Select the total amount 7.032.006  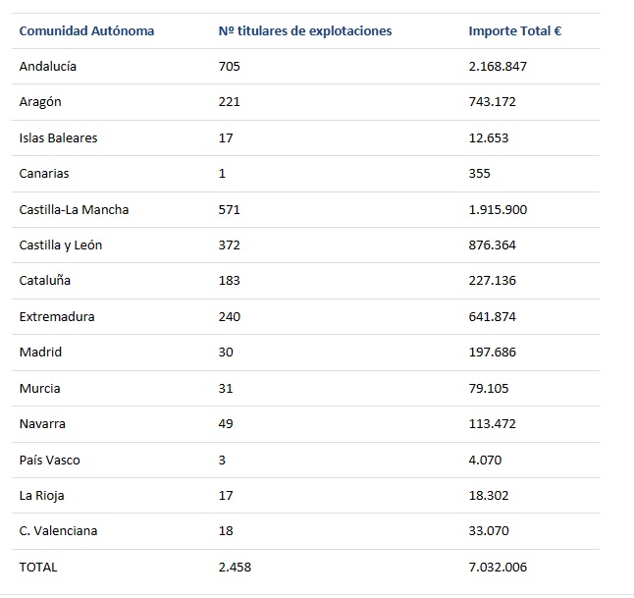[x=498, y=568]
